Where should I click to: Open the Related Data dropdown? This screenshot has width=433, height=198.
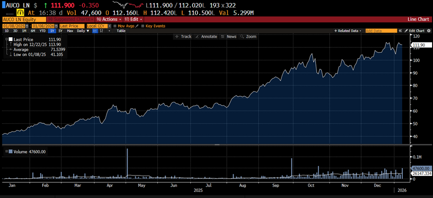(x=350, y=31)
